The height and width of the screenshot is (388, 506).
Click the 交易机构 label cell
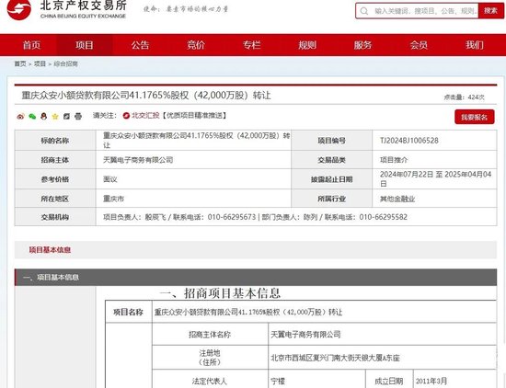[55, 217]
